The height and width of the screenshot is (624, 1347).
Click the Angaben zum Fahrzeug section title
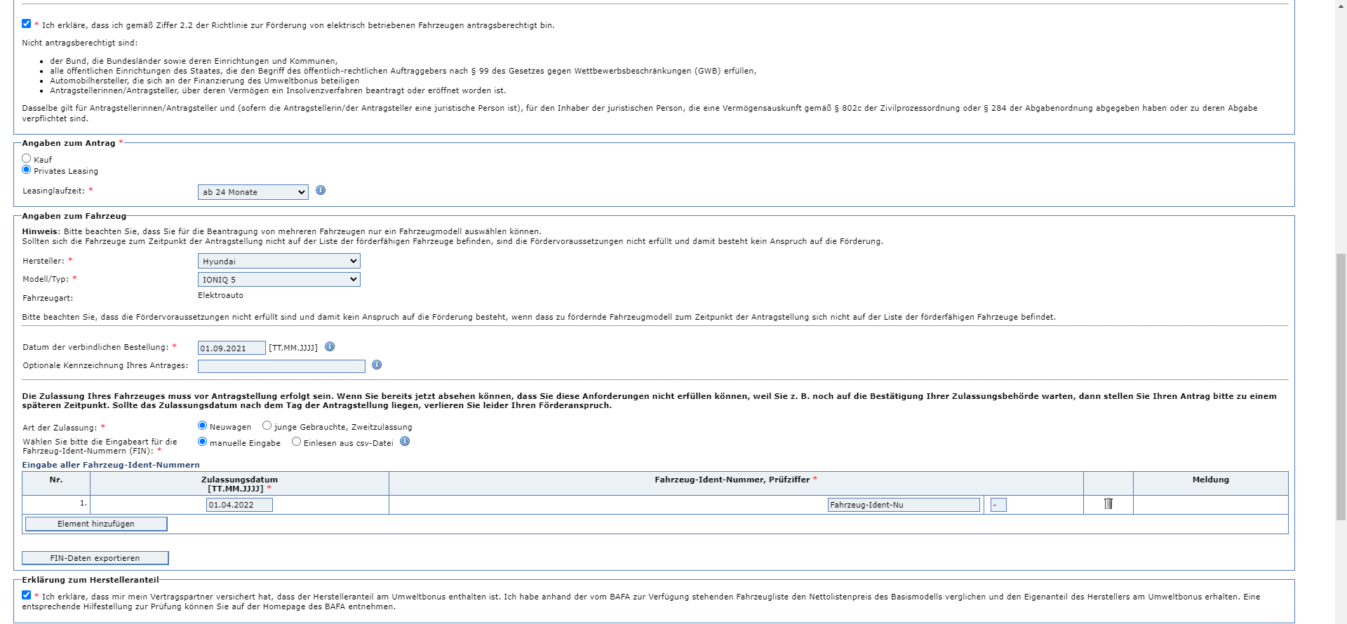74,216
